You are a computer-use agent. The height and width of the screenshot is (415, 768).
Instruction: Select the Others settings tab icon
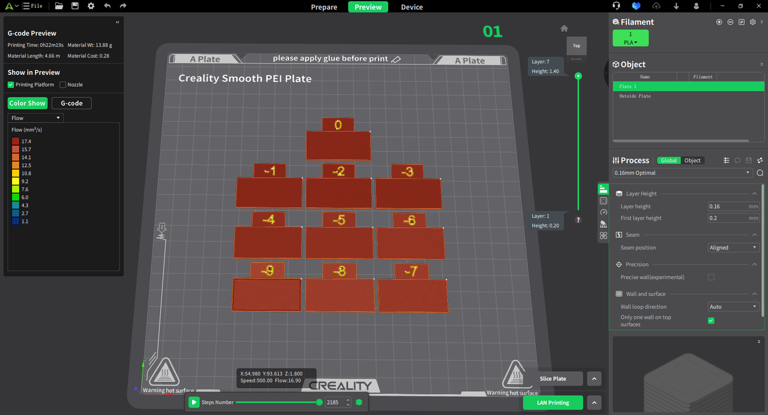[x=603, y=236]
